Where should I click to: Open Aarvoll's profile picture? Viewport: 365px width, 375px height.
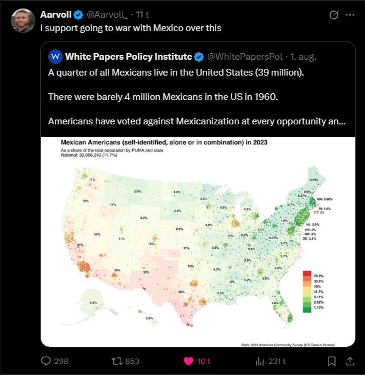pyautogui.click(x=23, y=21)
